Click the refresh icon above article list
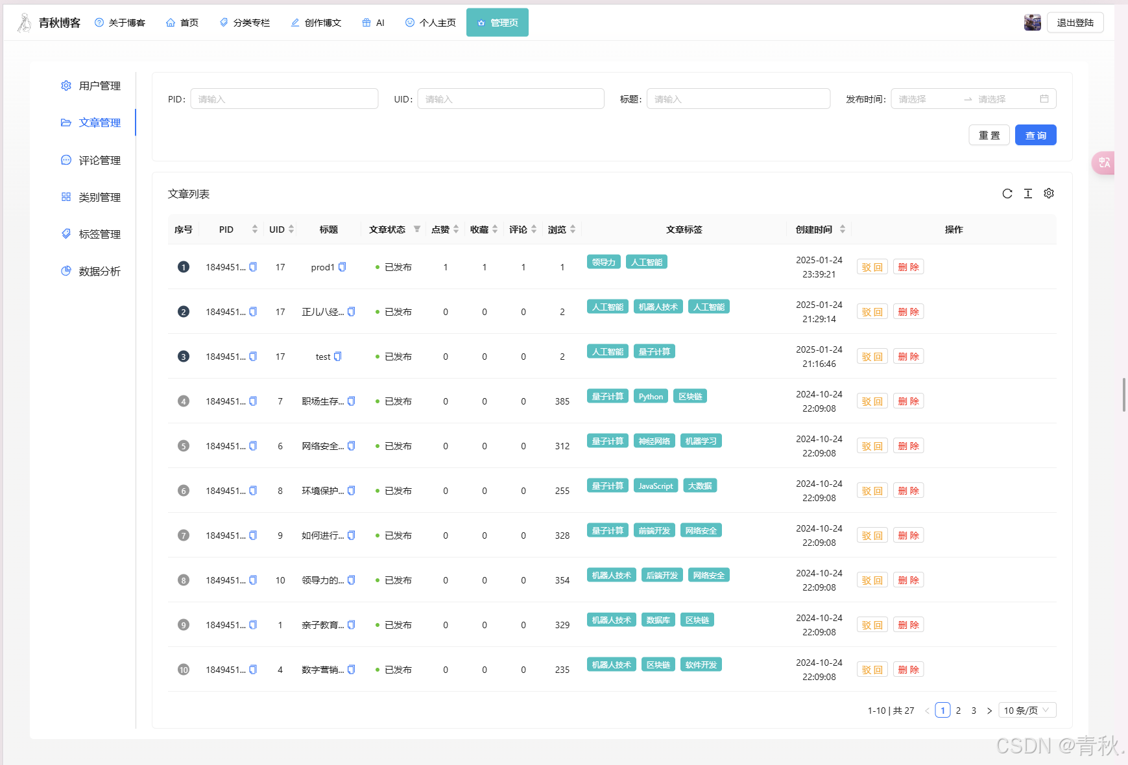The image size is (1128, 765). pyautogui.click(x=1007, y=194)
